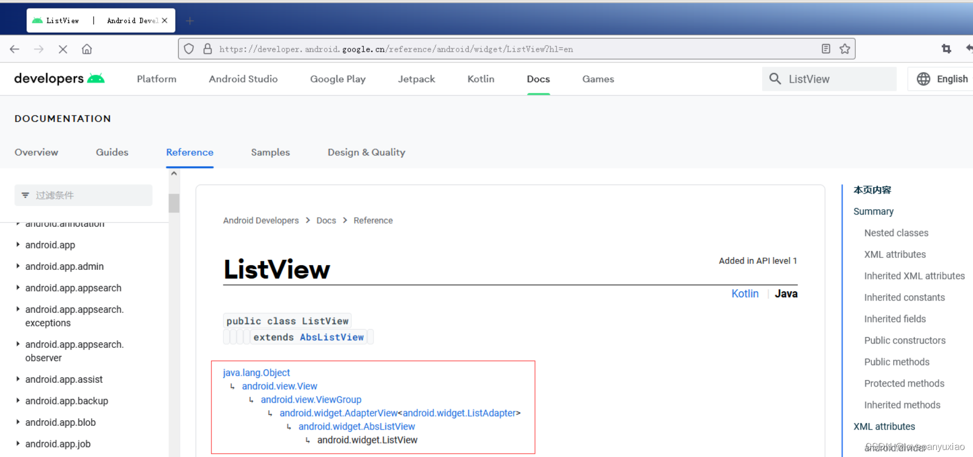Viewport: 973px width, 457px height.
Task: Open the android.widget.ListAdapter link
Action: [x=459, y=413]
